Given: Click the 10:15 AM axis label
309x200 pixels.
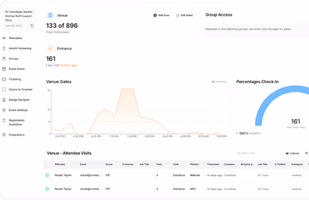Looking at the screenshot, I should (203, 136).
